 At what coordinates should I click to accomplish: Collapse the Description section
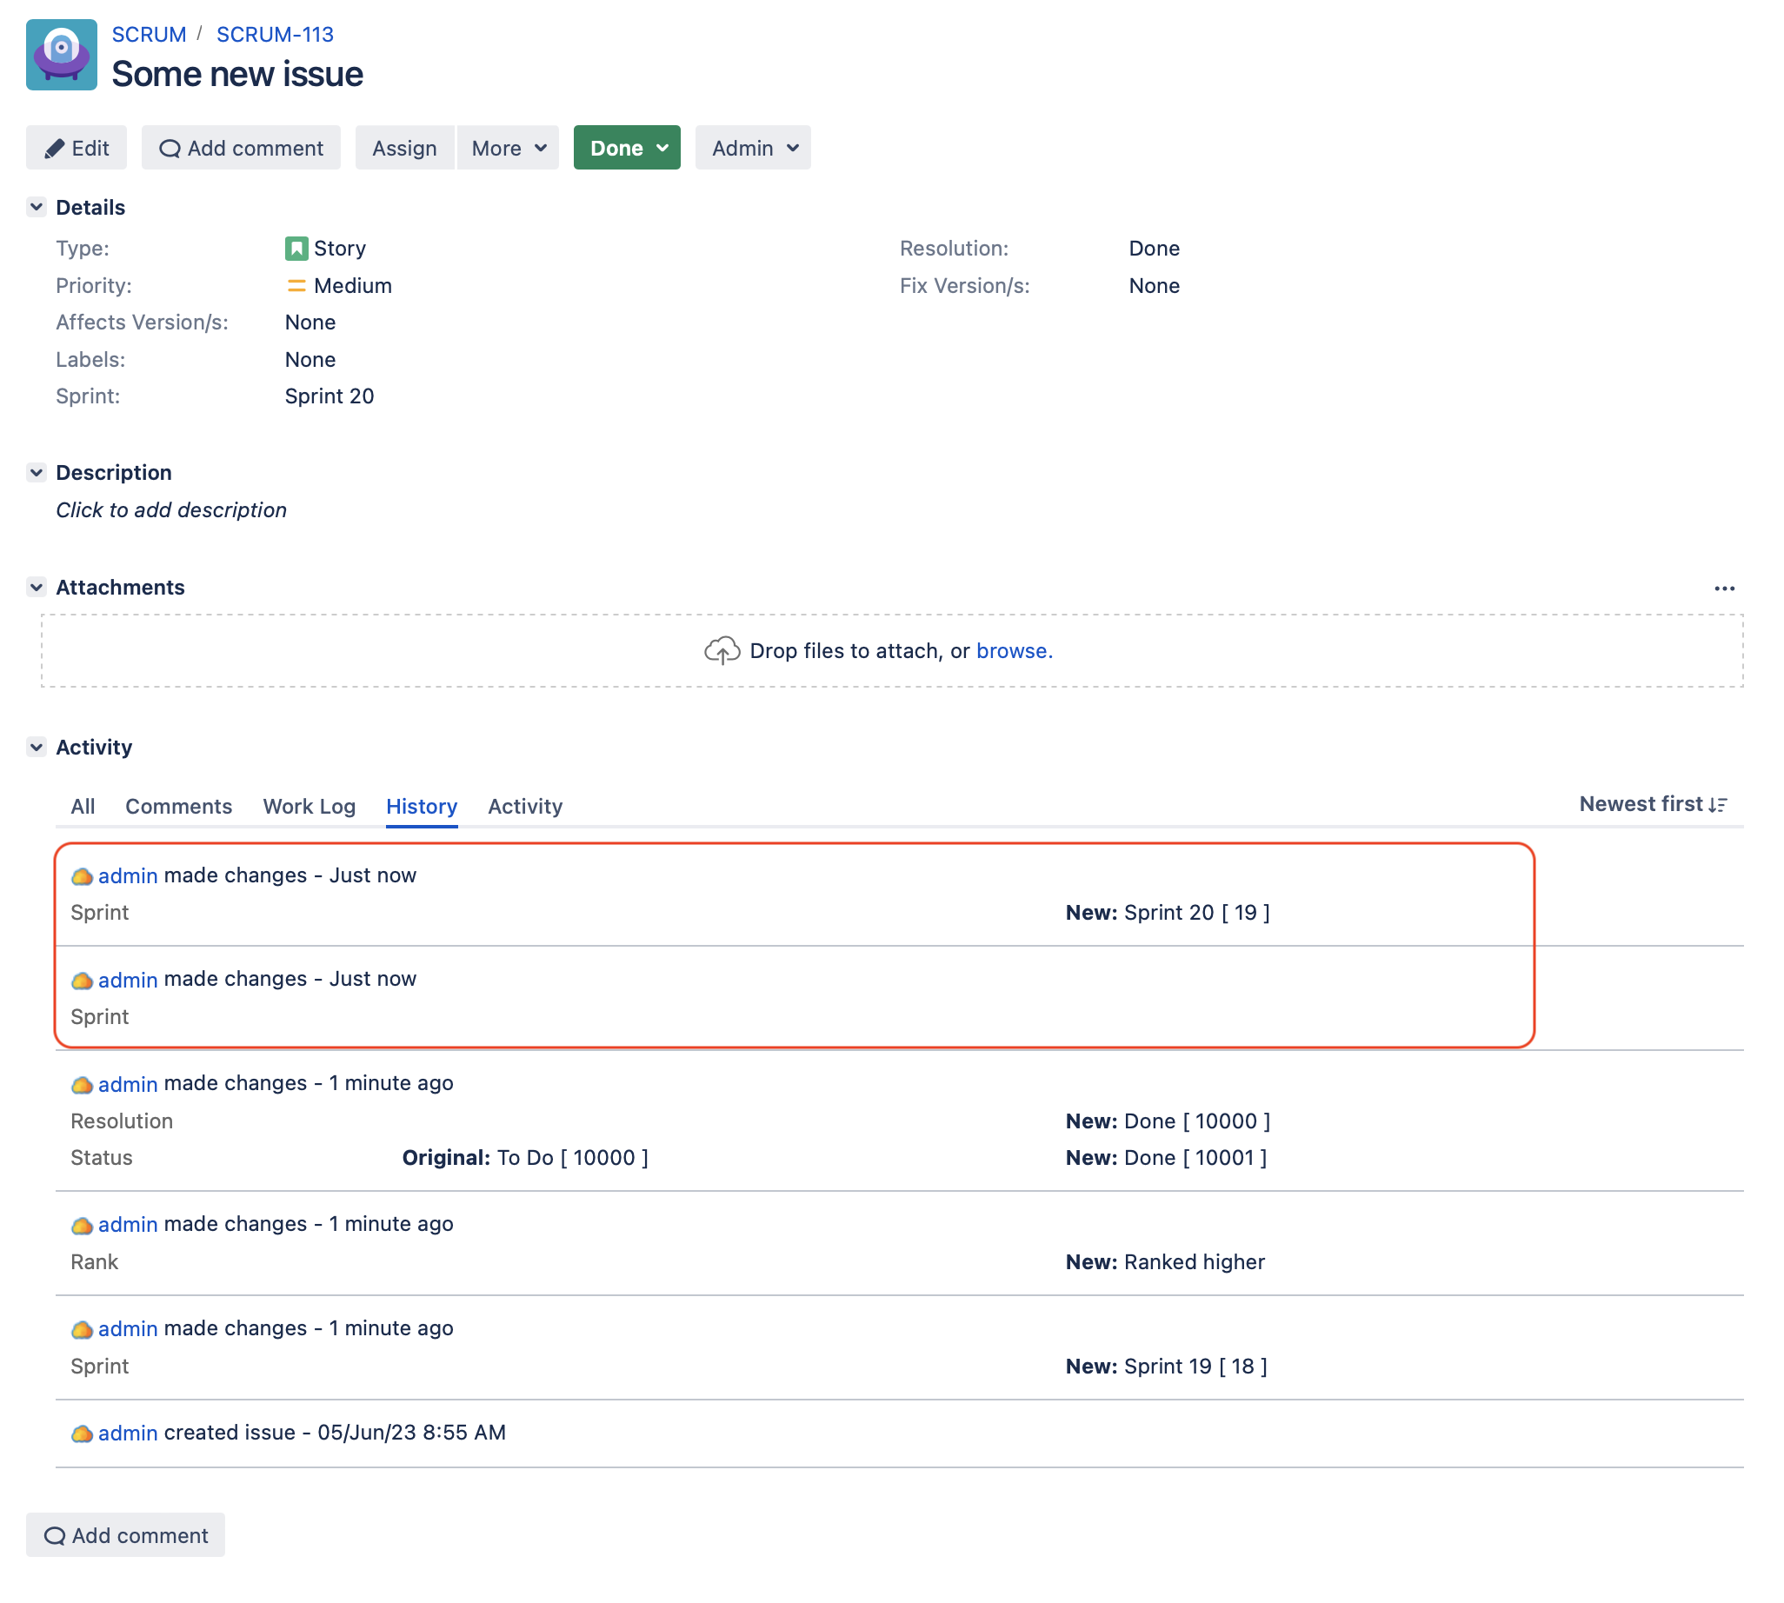pyautogui.click(x=37, y=473)
